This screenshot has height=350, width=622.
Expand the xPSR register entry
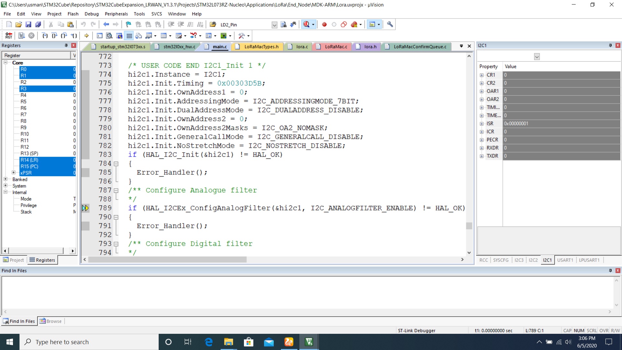[x=14, y=173]
